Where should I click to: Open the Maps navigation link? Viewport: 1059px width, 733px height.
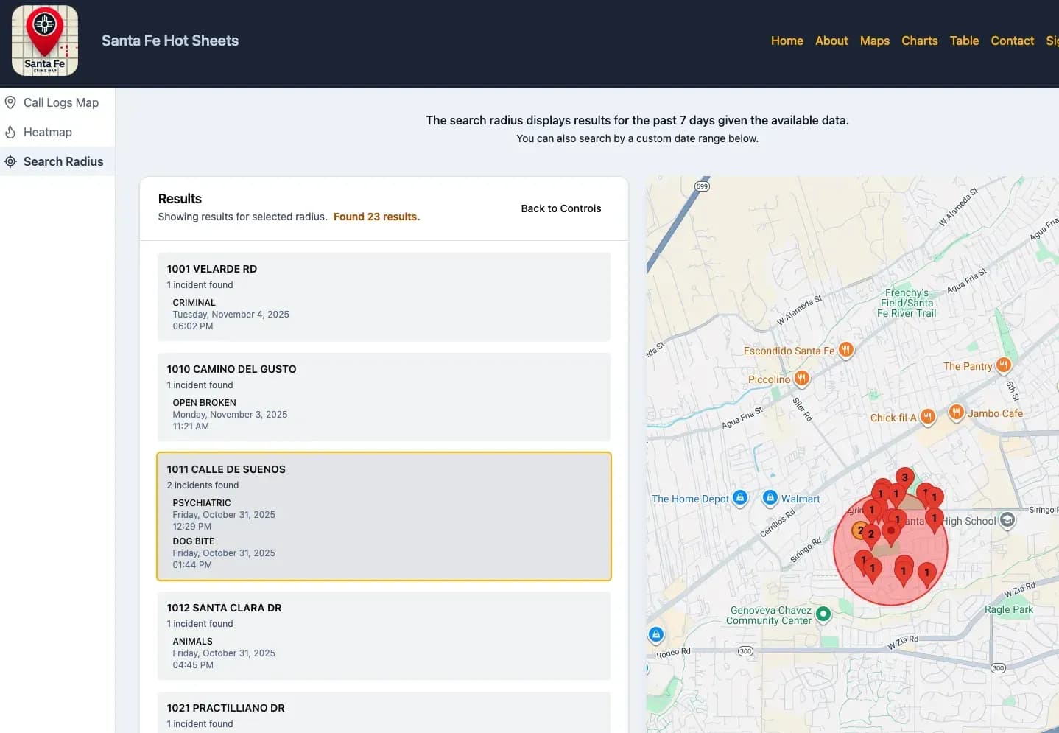pyautogui.click(x=874, y=41)
